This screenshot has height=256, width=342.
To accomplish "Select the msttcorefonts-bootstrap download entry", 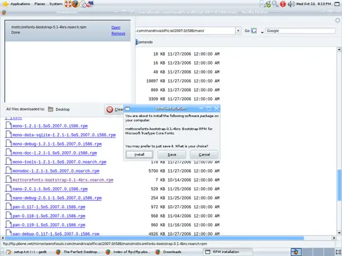I will click(x=68, y=30).
